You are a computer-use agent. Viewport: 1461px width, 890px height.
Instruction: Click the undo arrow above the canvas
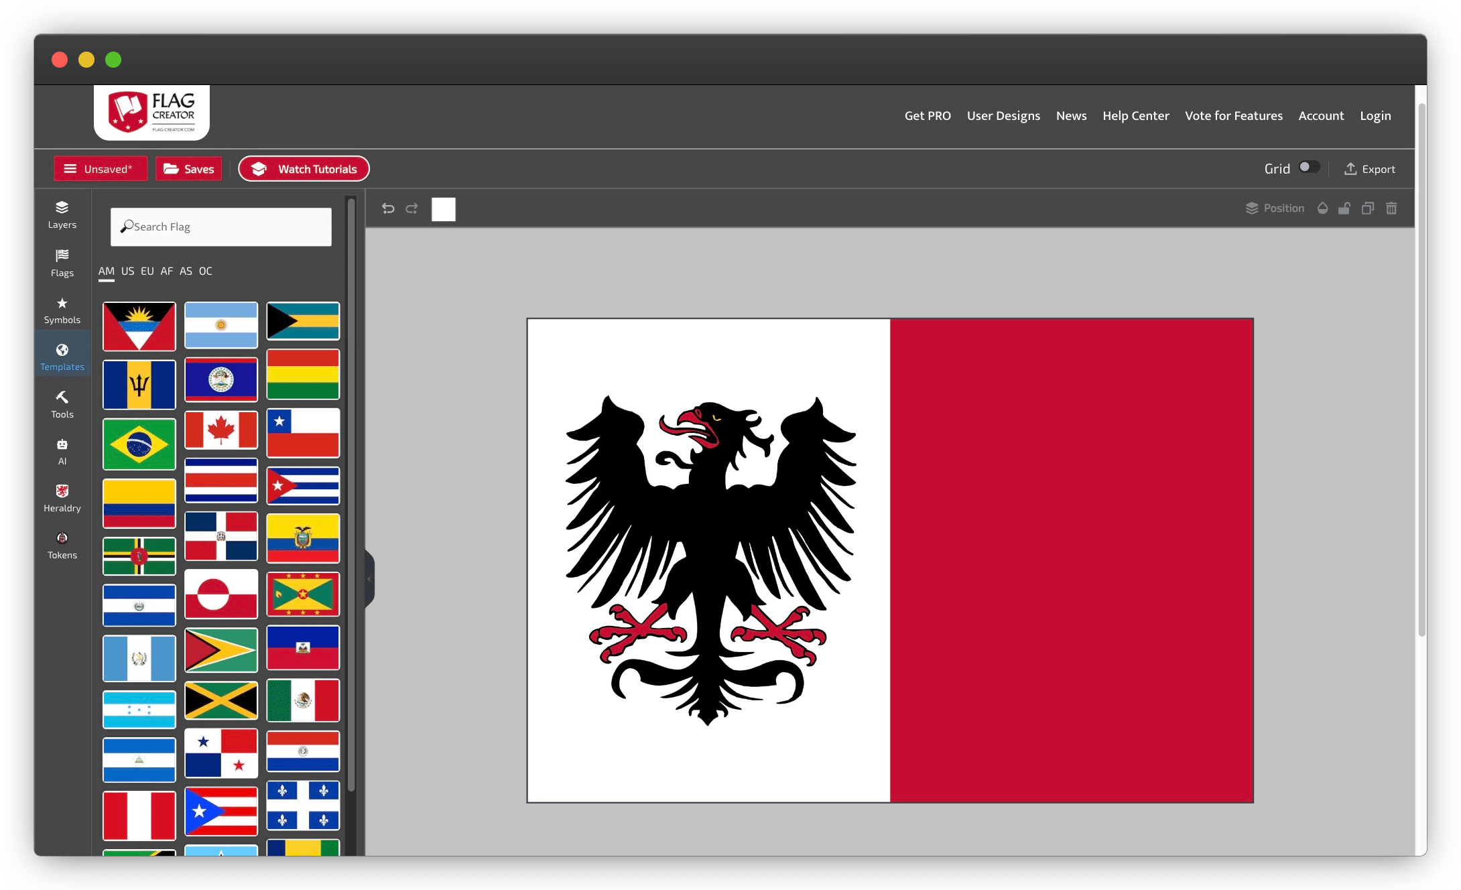(389, 208)
